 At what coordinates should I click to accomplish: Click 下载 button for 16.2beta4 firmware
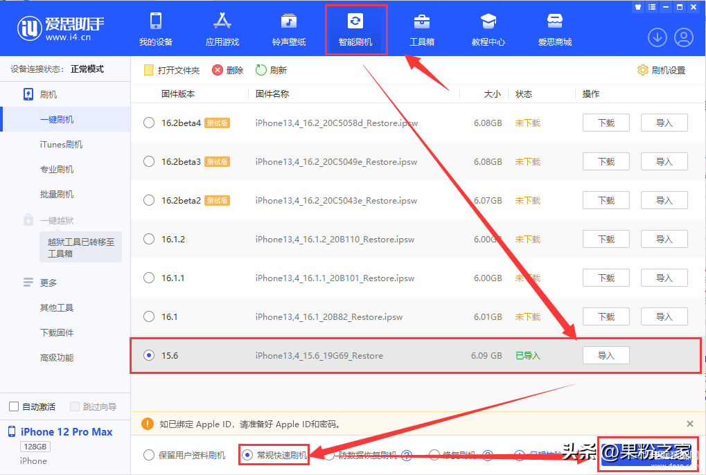(606, 123)
